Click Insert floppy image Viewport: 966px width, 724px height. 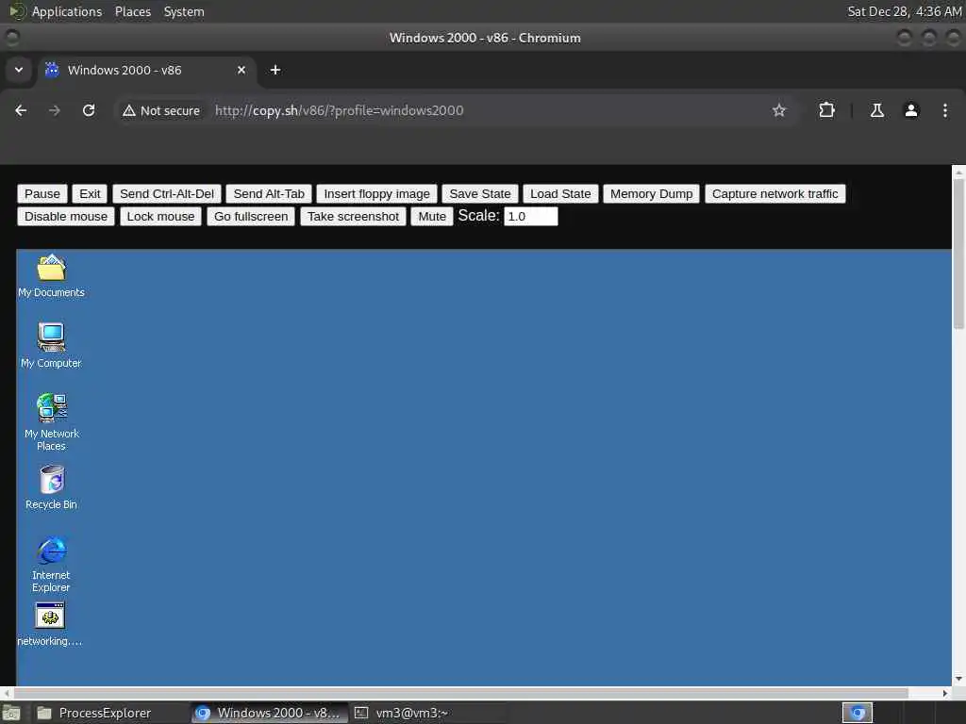[x=377, y=194]
